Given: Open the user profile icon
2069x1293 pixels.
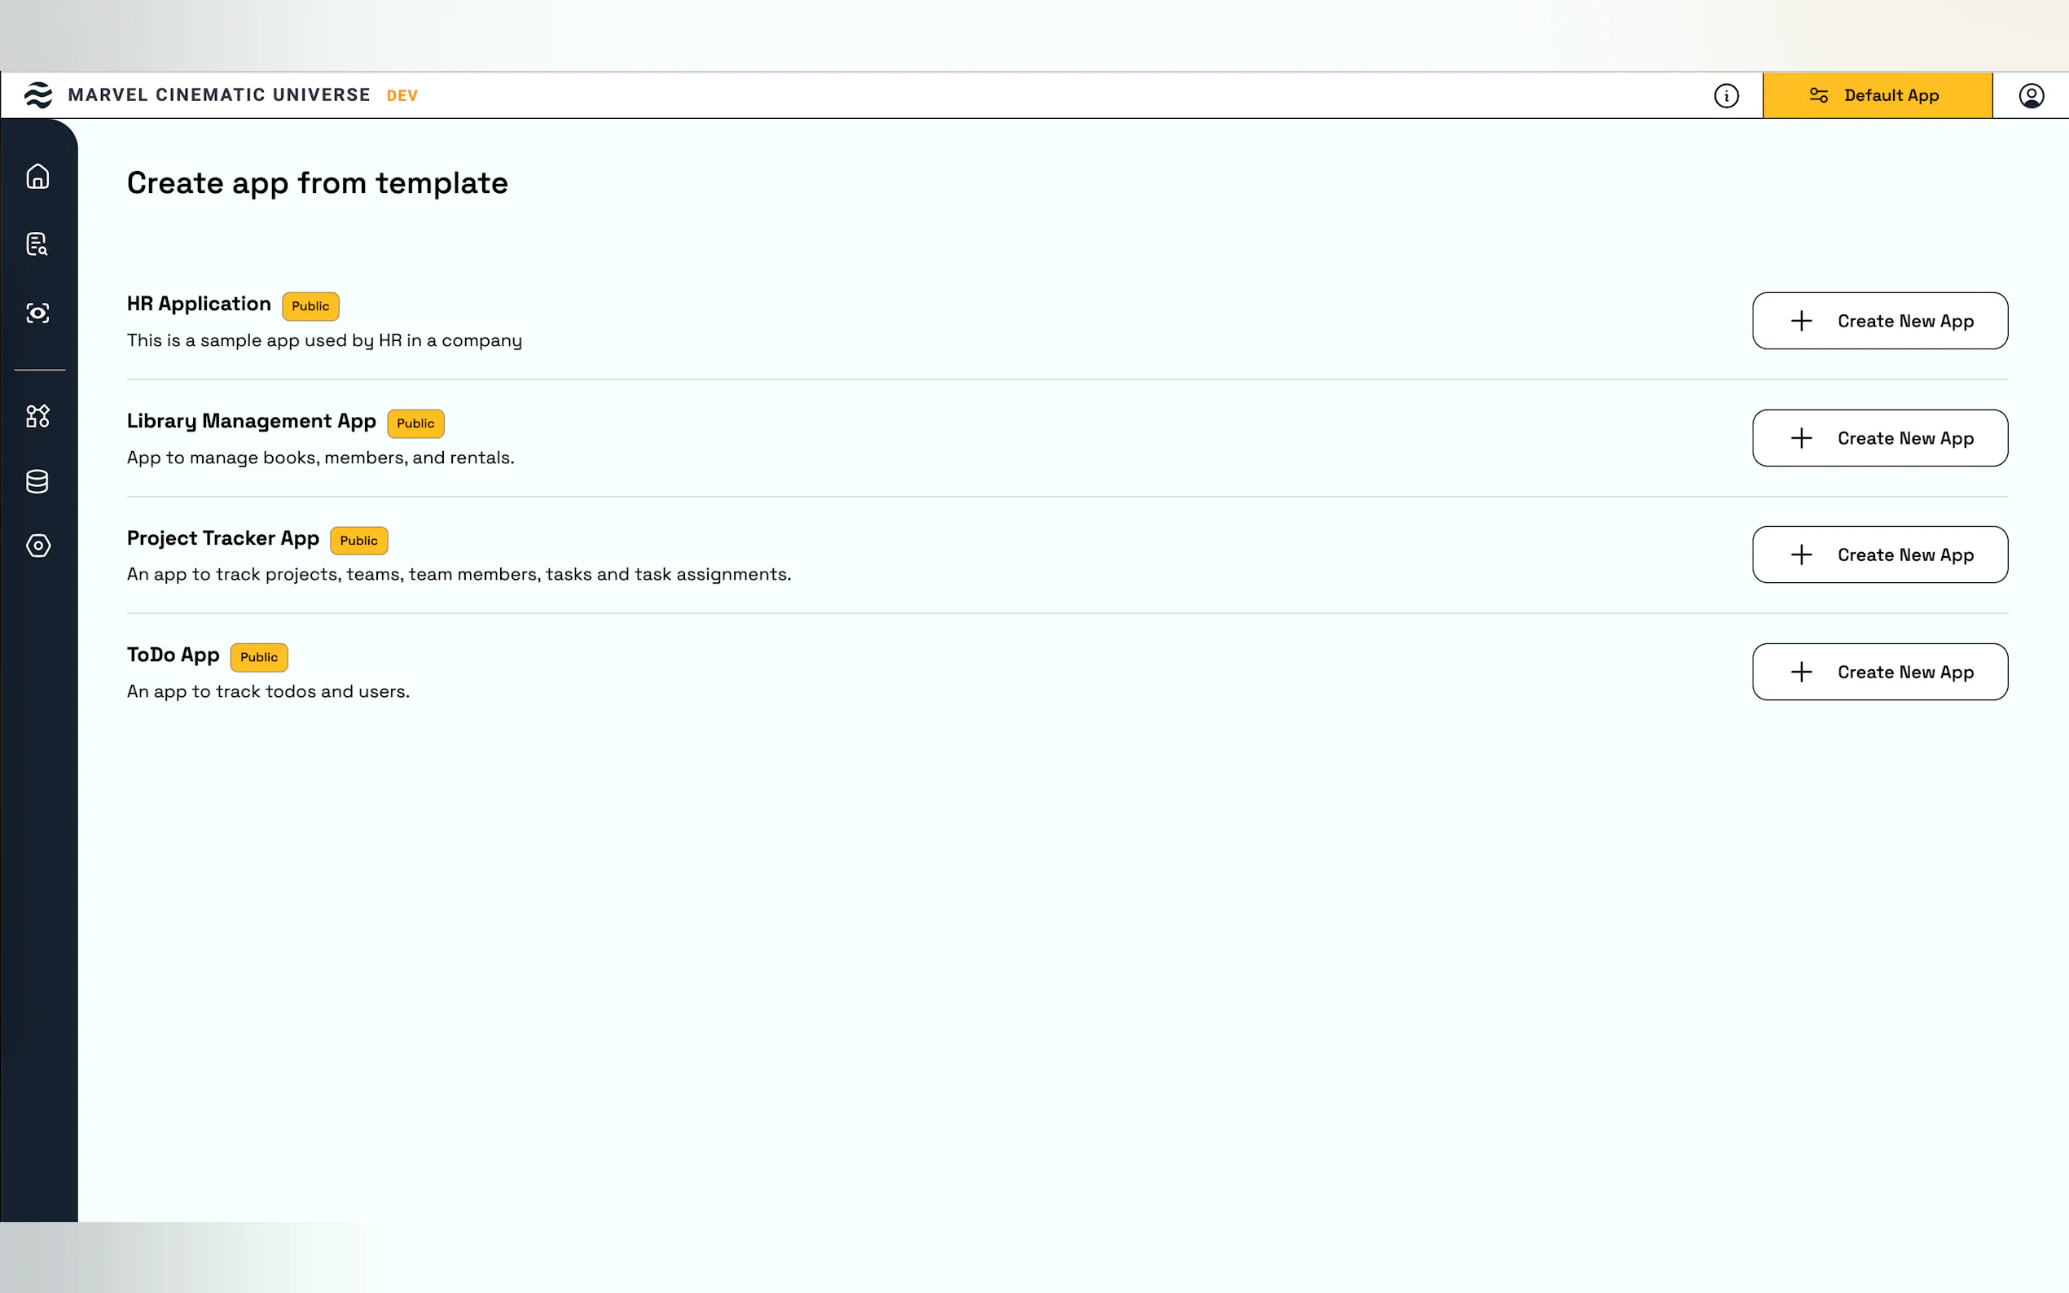Looking at the screenshot, I should [x=2032, y=96].
